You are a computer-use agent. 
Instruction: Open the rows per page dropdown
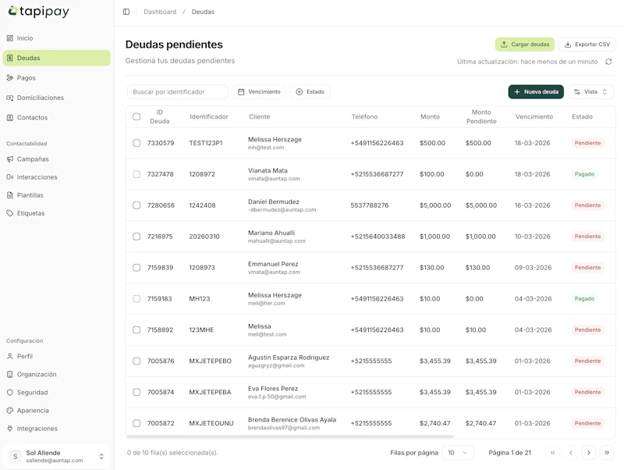tap(458, 453)
